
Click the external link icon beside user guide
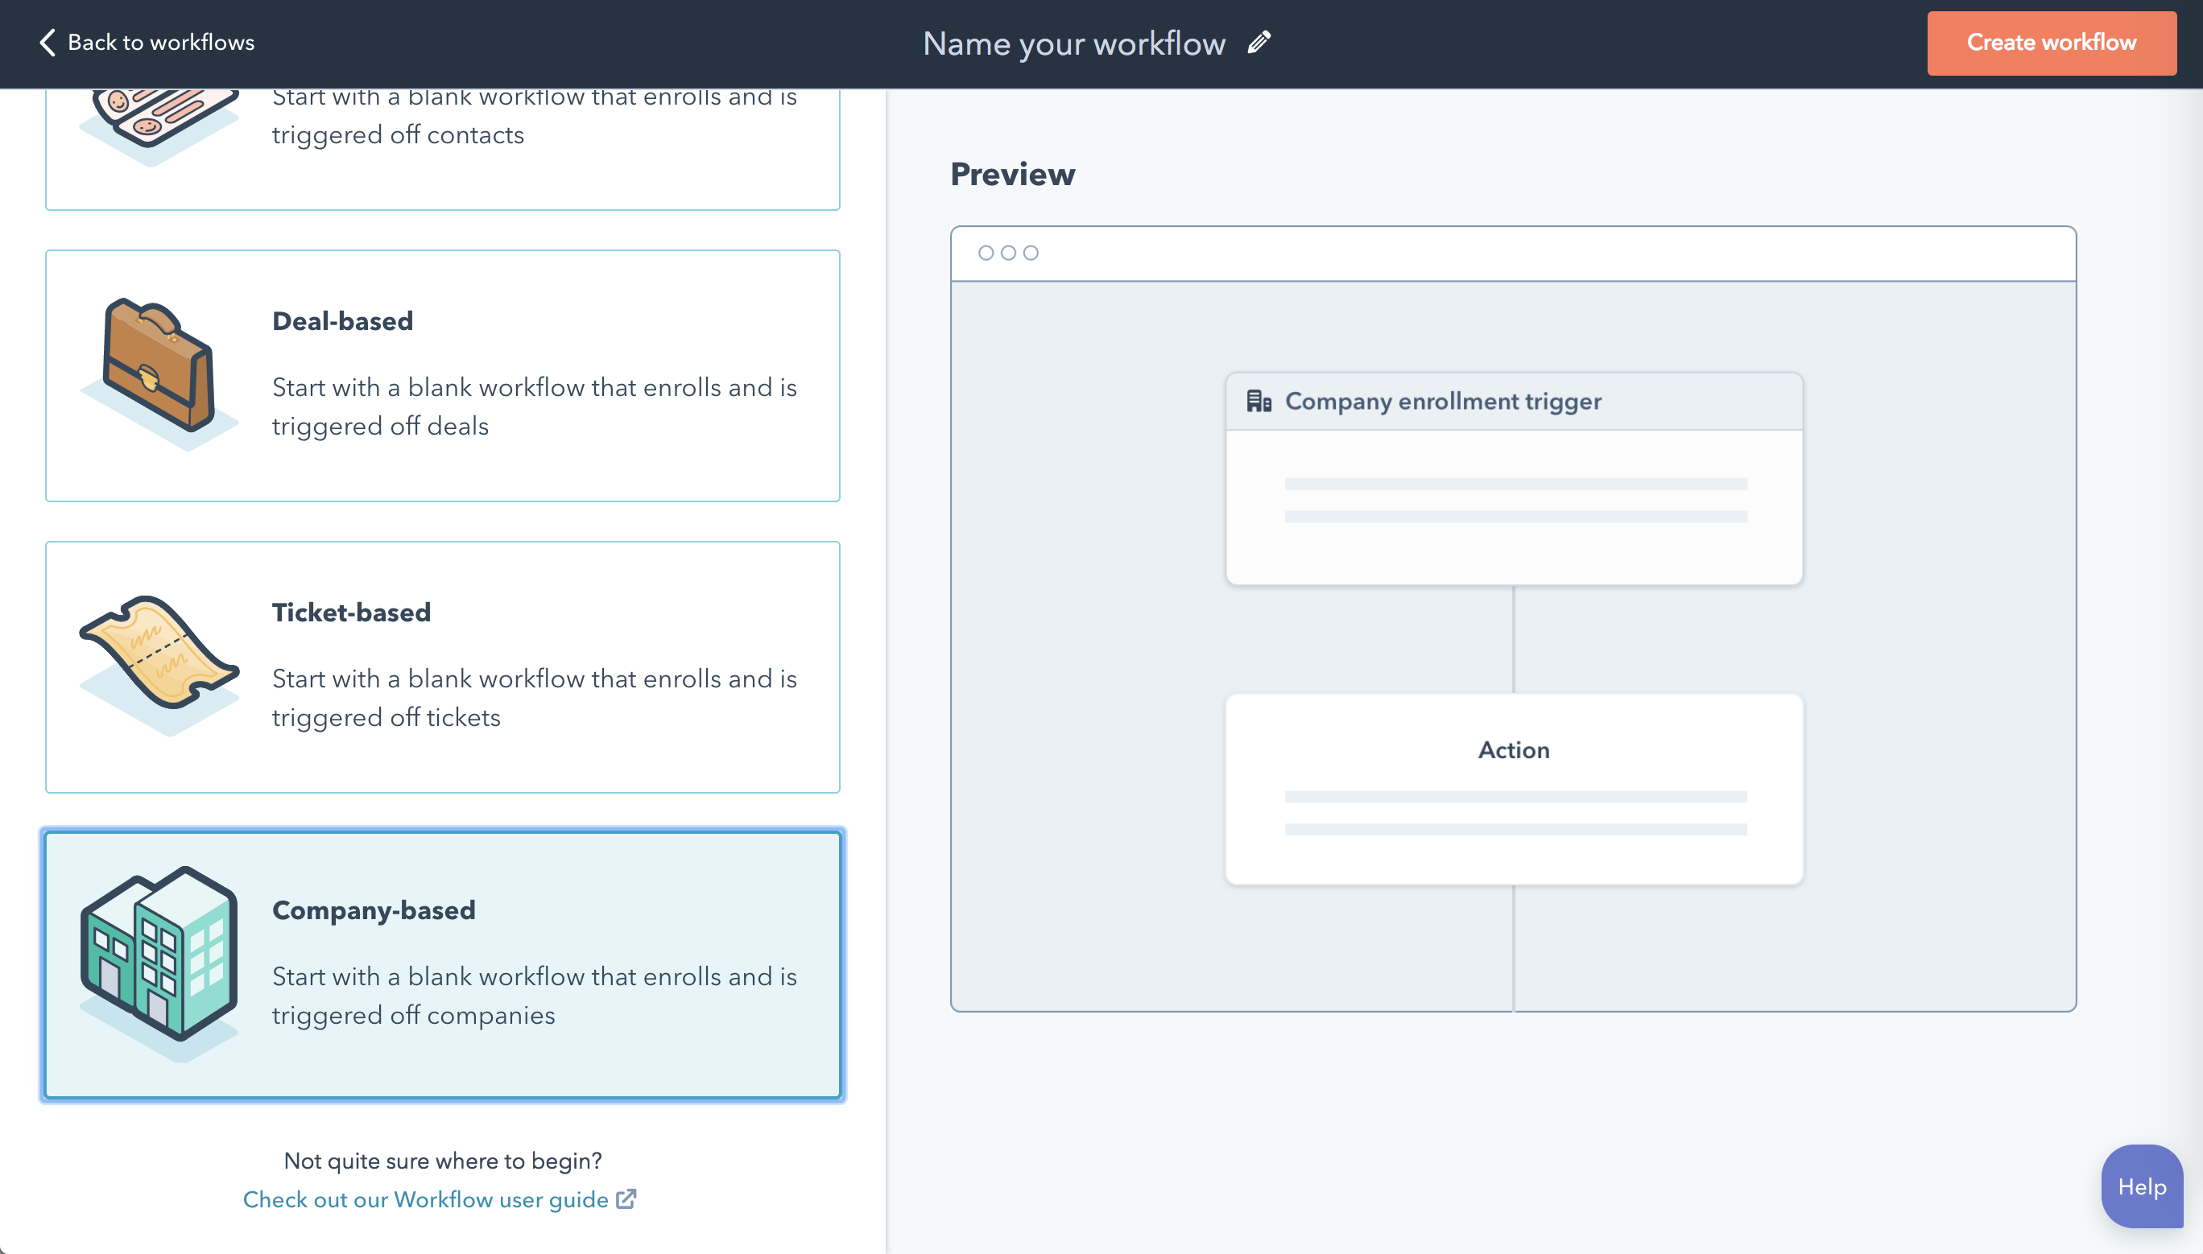click(626, 1199)
